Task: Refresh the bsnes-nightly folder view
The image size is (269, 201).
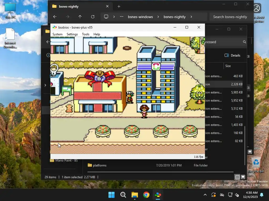Action: pos(93,17)
